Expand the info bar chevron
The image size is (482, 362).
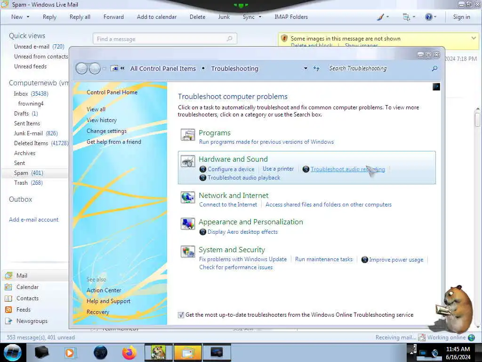coord(474,38)
